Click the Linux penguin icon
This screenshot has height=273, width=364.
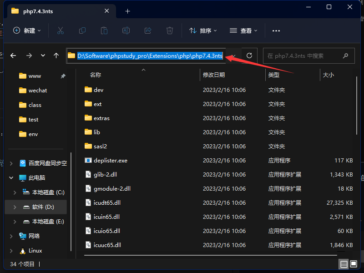[x=22, y=251]
